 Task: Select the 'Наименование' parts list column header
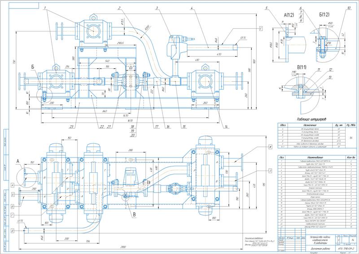point(315,158)
